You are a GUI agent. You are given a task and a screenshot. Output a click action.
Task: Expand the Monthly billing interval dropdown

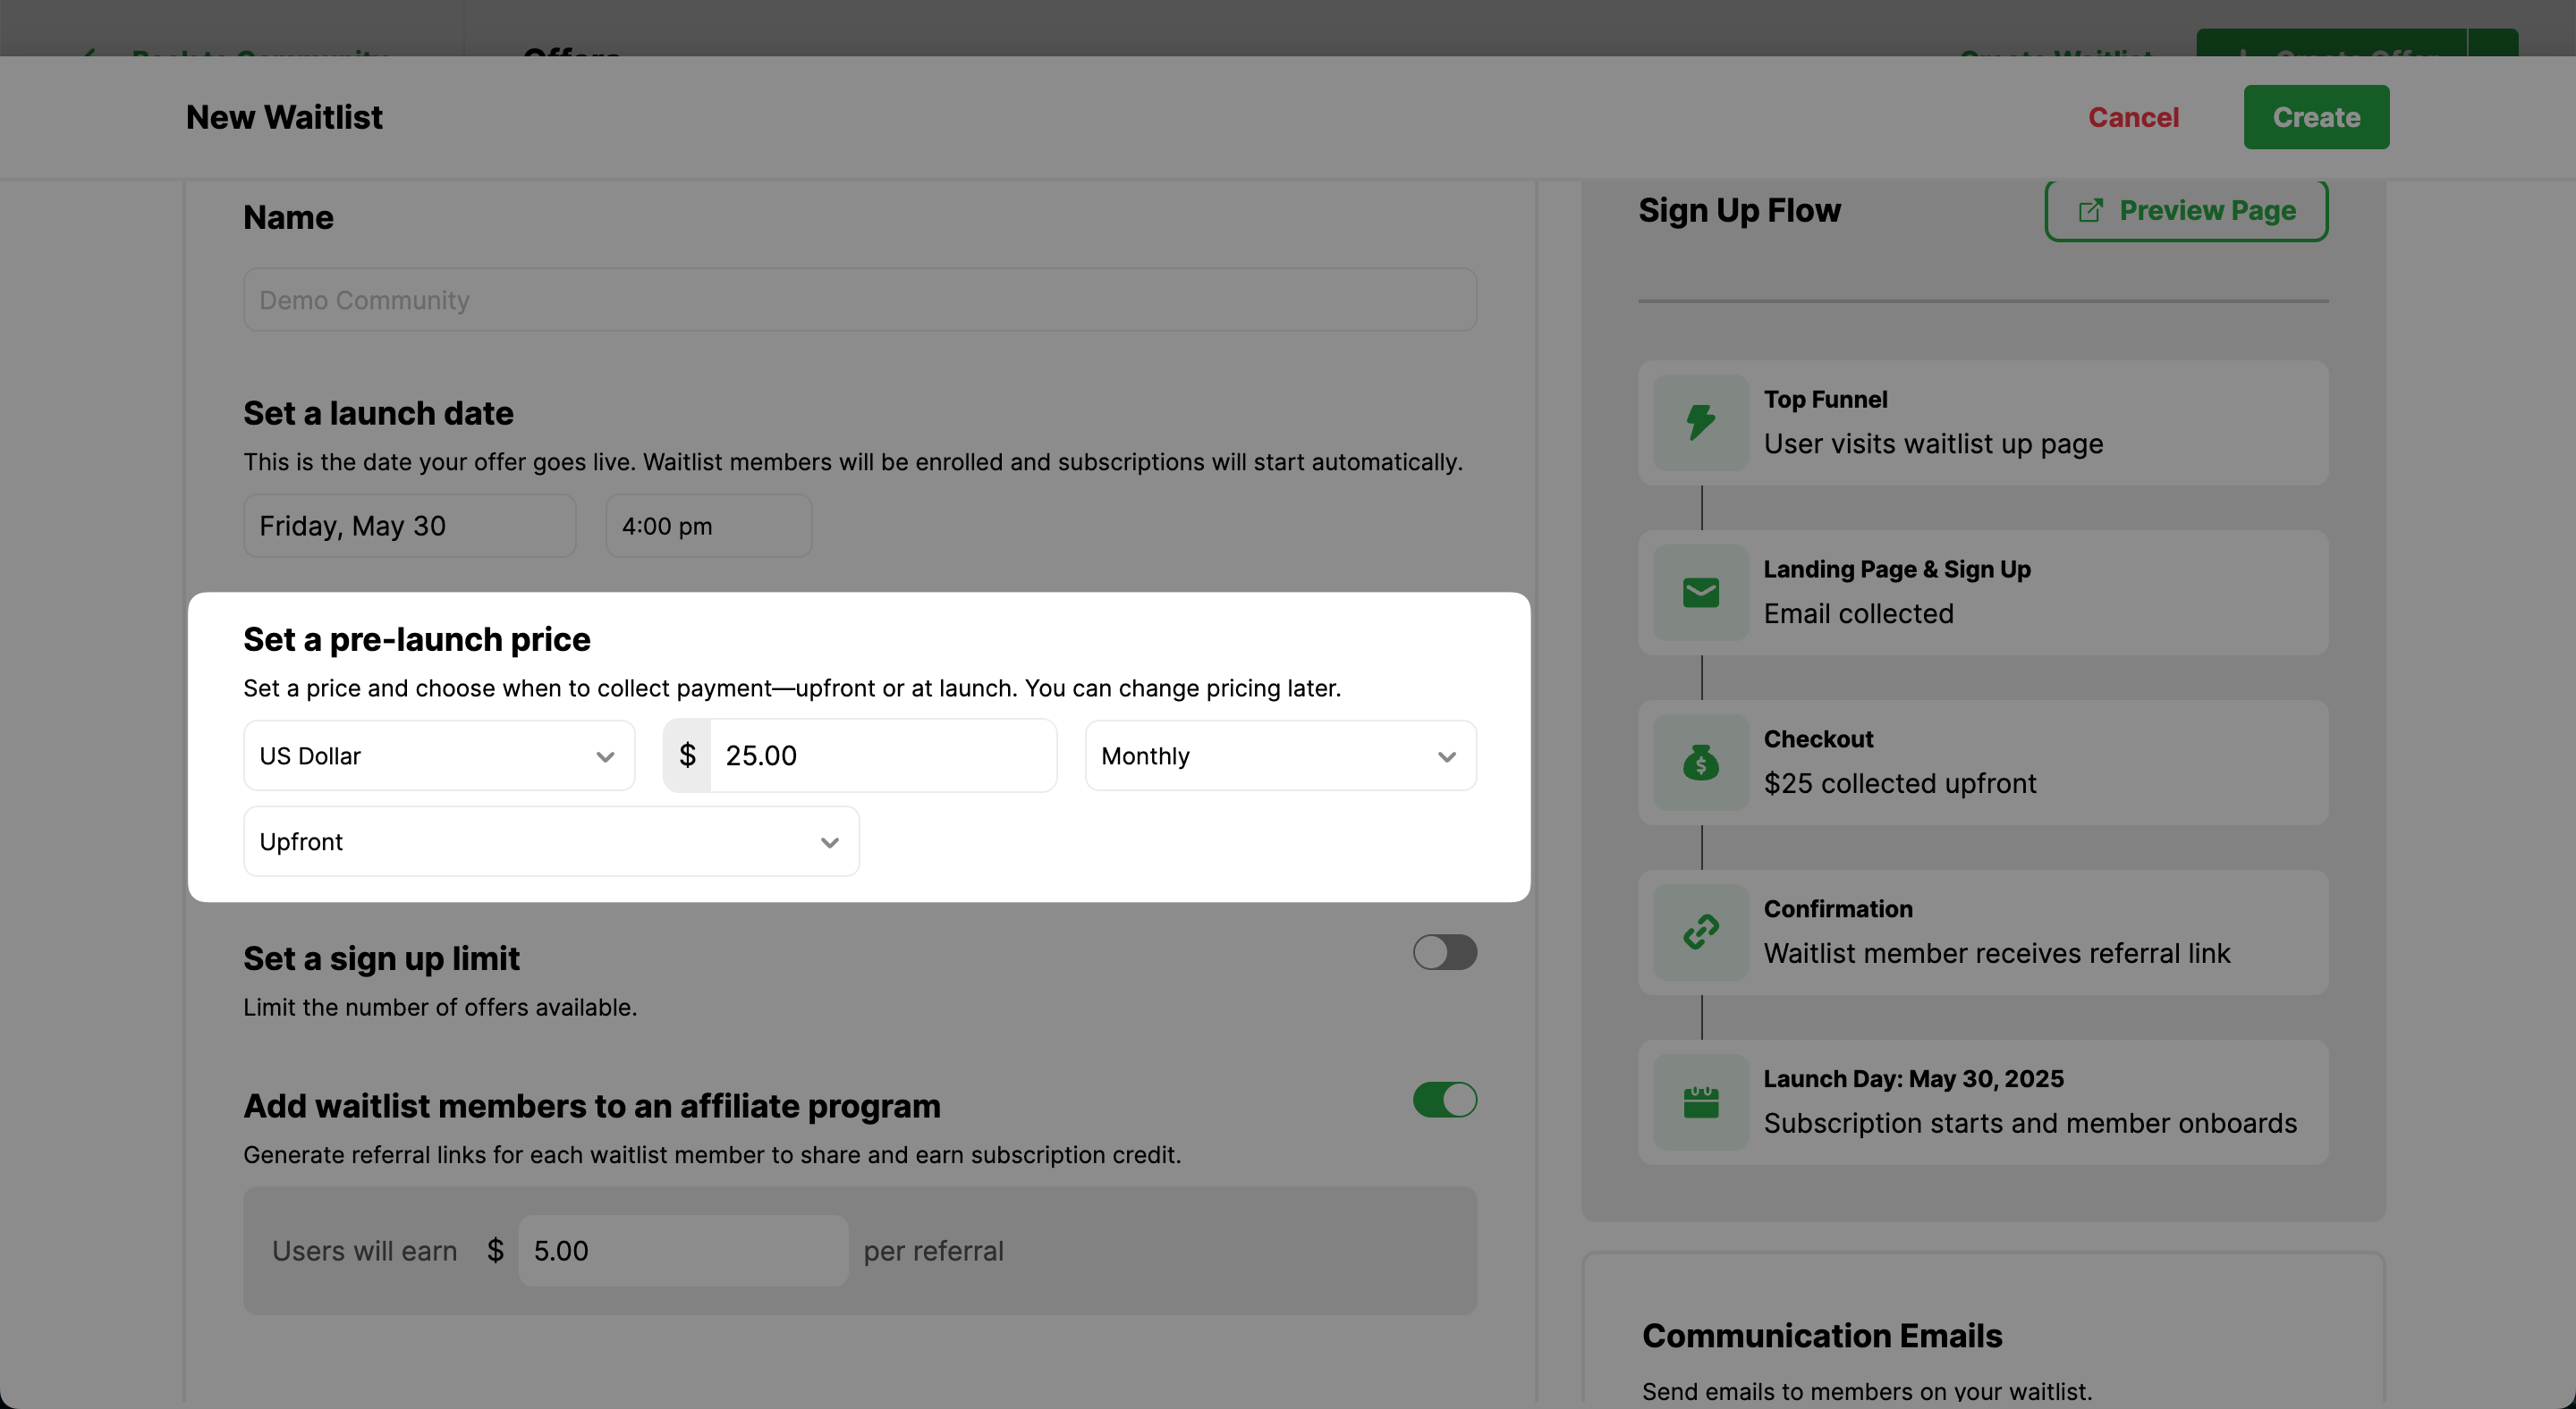click(1279, 755)
